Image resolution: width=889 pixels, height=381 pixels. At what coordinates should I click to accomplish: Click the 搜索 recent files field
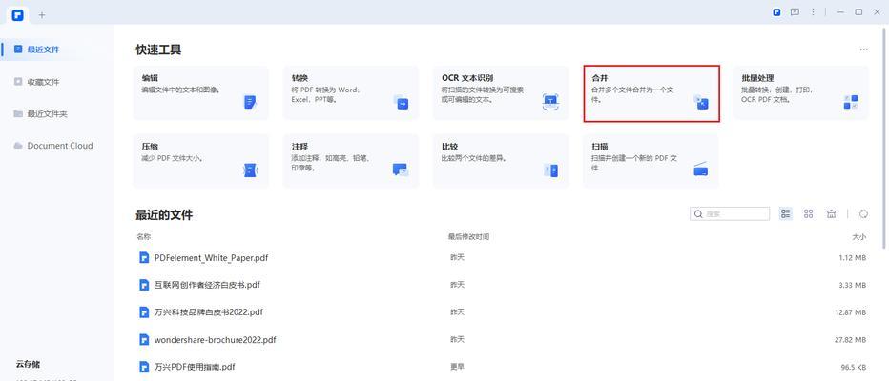(730, 213)
